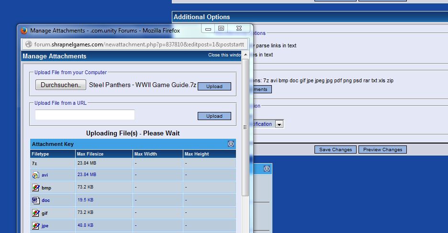Collapse the panel below Save Changes

tap(267, 168)
